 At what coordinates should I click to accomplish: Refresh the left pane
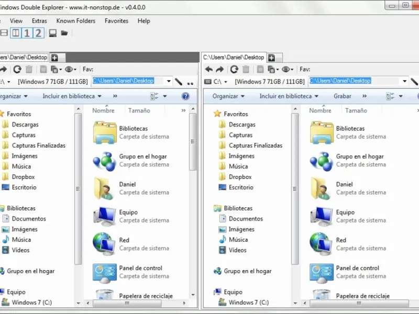17,70
